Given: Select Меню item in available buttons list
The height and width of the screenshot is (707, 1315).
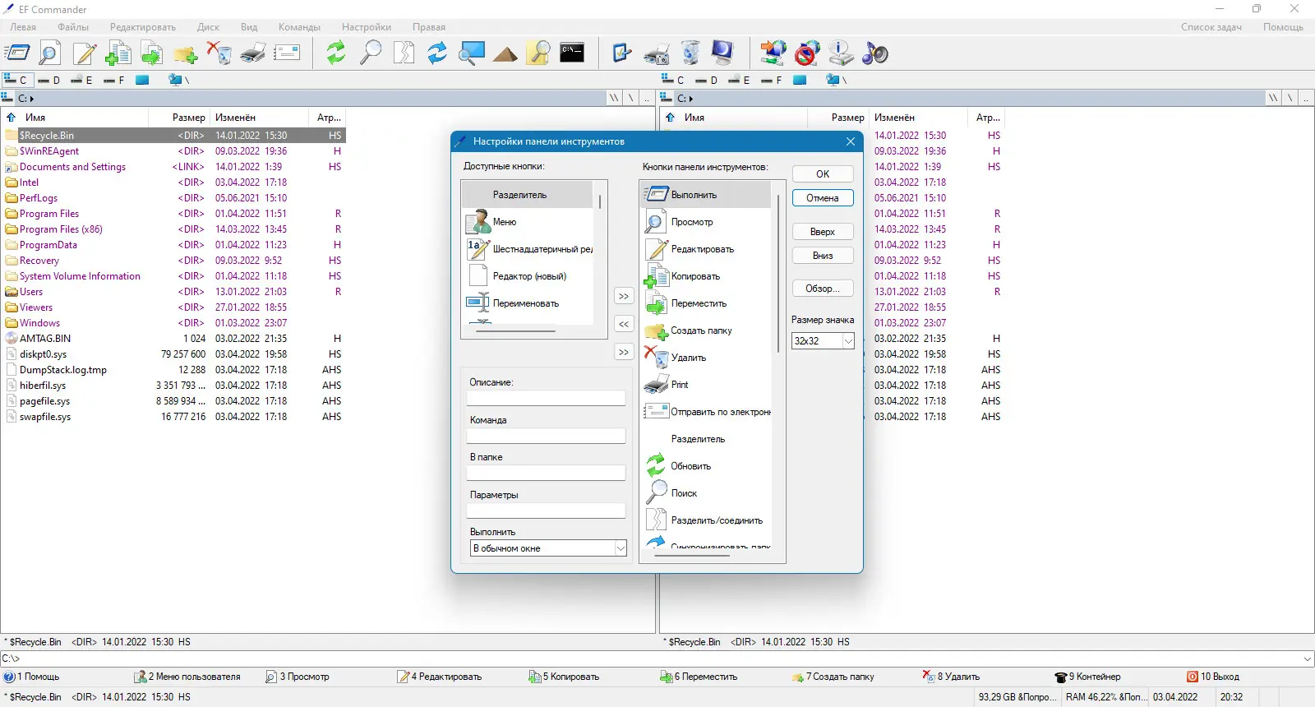Looking at the screenshot, I should click(528, 222).
